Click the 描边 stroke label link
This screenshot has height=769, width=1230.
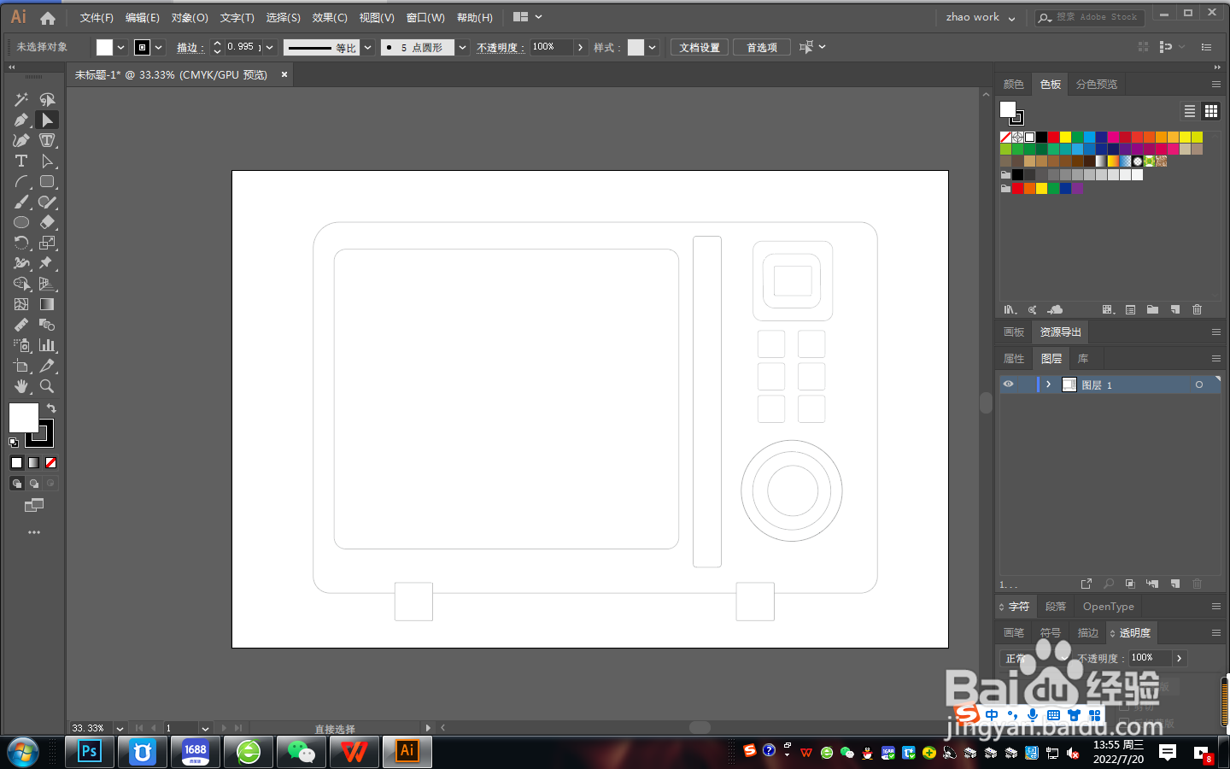[x=190, y=48]
